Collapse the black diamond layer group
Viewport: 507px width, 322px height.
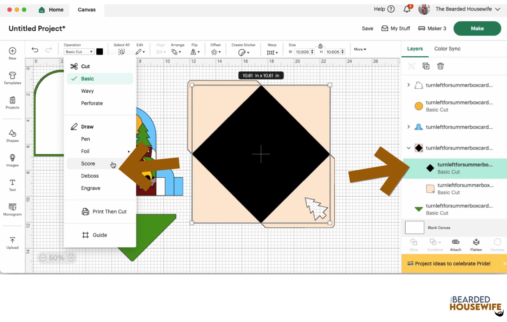[408, 148]
